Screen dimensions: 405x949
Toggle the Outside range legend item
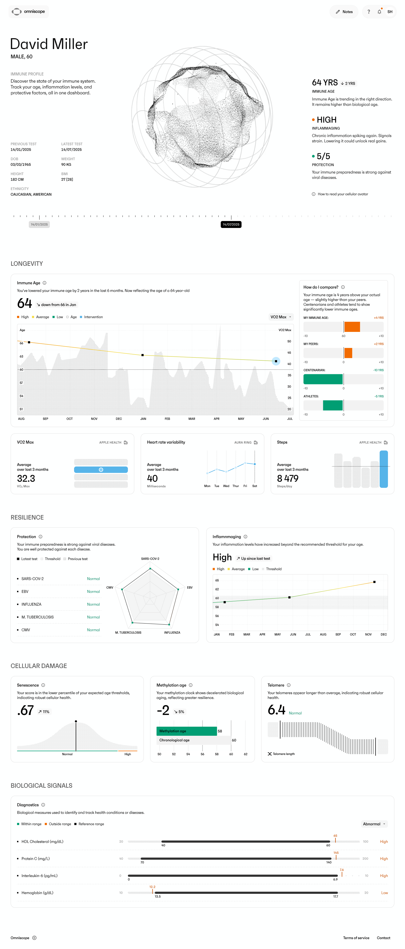click(58, 824)
